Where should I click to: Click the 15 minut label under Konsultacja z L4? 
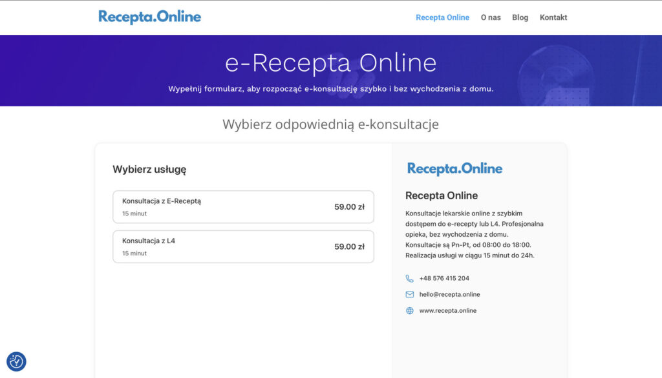(134, 254)
